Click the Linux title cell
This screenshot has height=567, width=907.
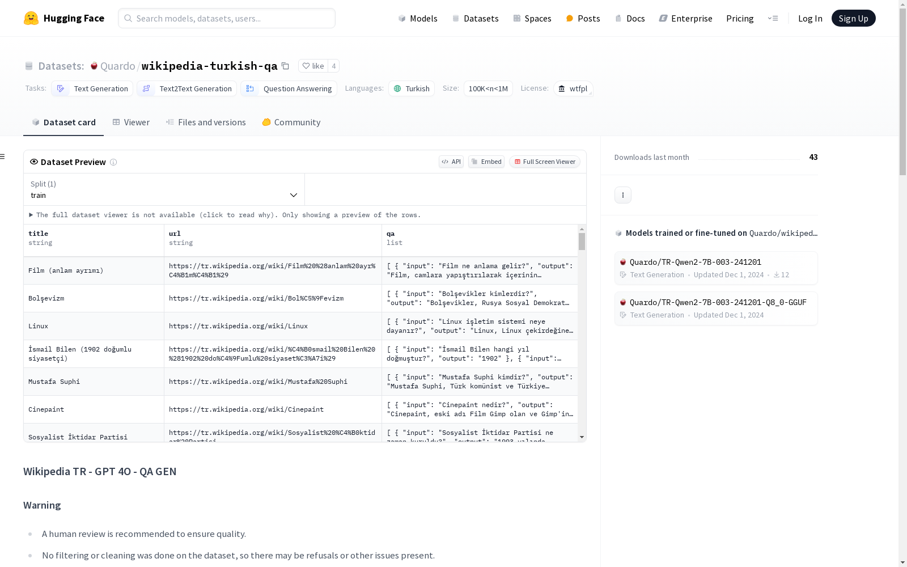[94, 326]
